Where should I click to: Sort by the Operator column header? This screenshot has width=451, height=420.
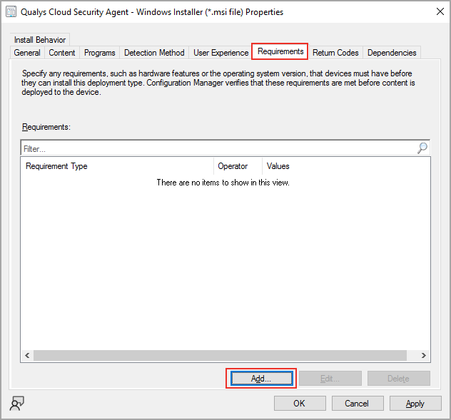point(238,166)
